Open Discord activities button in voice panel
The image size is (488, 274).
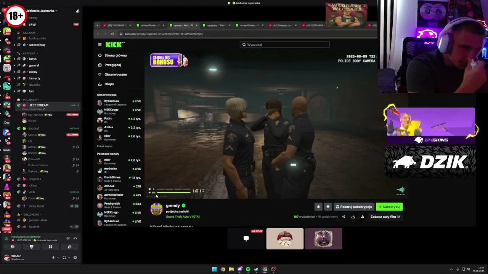(50, 247)
